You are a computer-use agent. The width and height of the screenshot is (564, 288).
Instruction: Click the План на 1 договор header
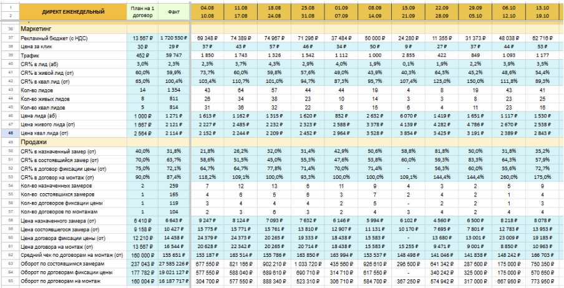142,11
